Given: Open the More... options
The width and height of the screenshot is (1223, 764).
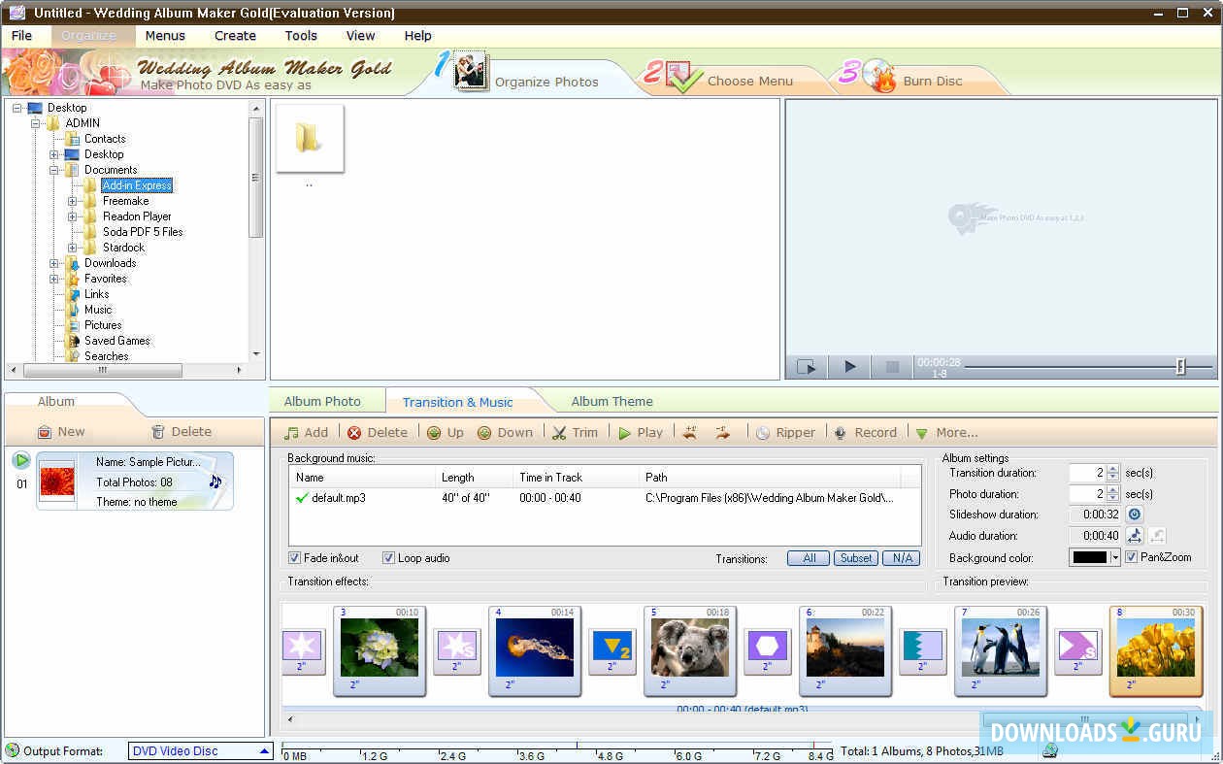Looking at the screenshot, I should (x=946, y=433).
